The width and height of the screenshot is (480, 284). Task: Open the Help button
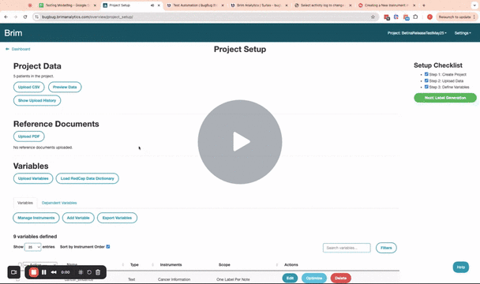point(461,267)
